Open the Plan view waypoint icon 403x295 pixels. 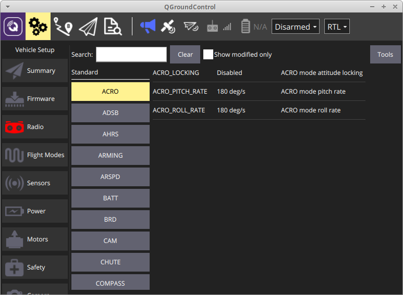click(x=63, y=27)
